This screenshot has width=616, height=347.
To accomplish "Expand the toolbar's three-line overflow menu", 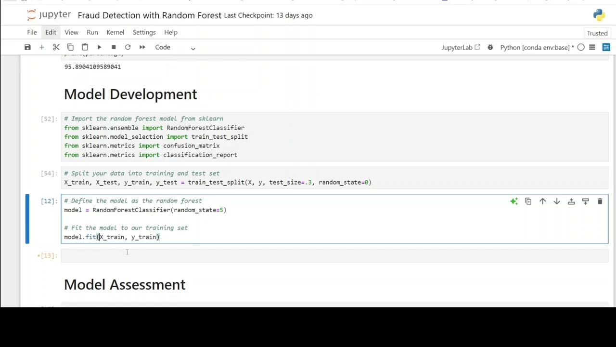I will click(592, 47).
